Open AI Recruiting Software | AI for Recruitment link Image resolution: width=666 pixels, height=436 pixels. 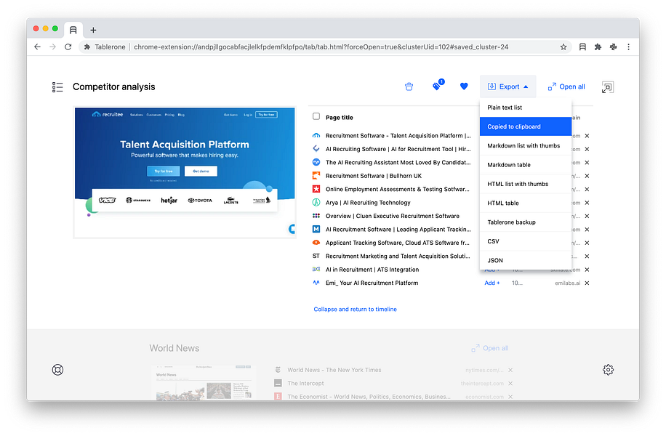pyautogui.click(x=398, y=149)
